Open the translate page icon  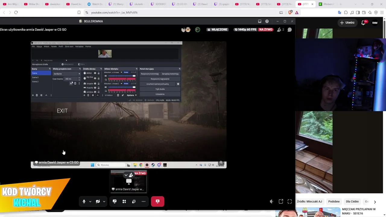click(340, 12)
